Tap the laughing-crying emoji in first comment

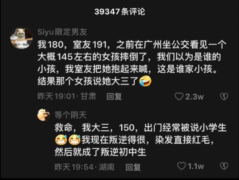tap(145, 82)
